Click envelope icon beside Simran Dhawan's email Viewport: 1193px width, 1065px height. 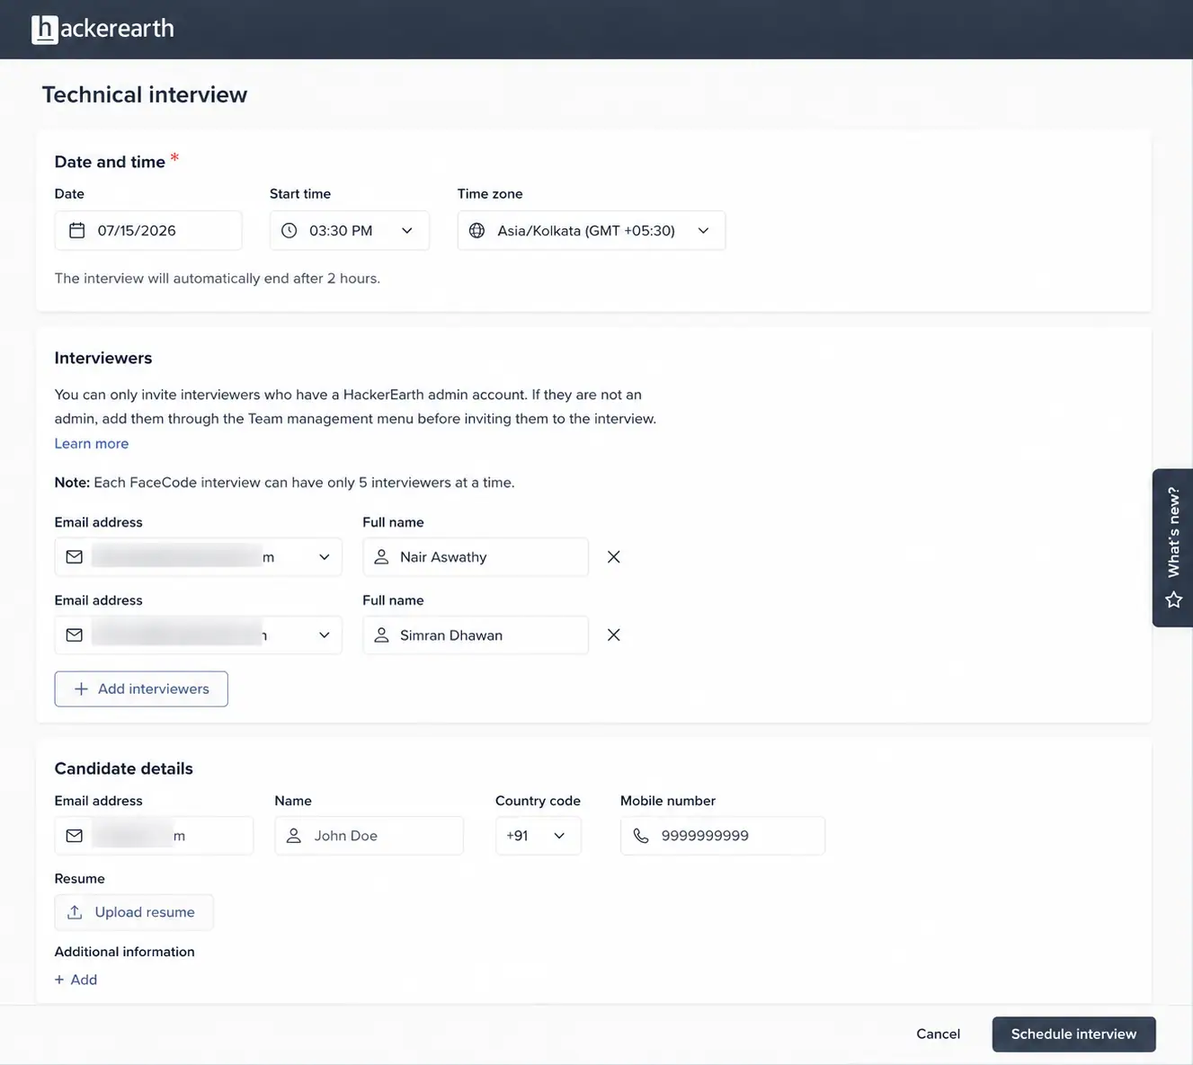[75, 635]
